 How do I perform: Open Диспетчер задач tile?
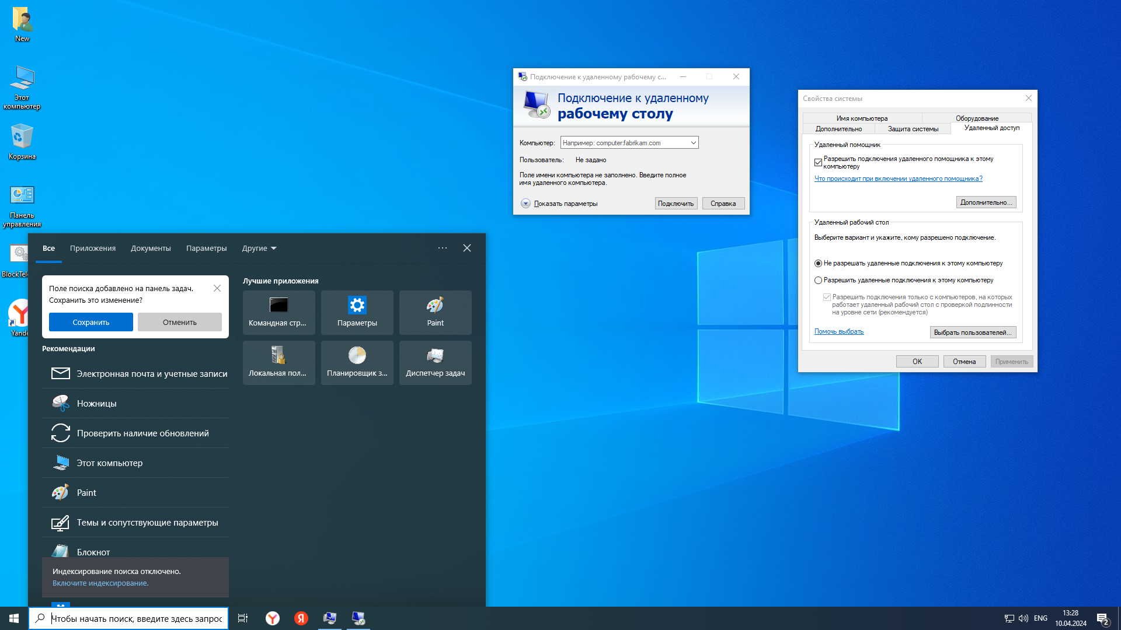point(435,362)
